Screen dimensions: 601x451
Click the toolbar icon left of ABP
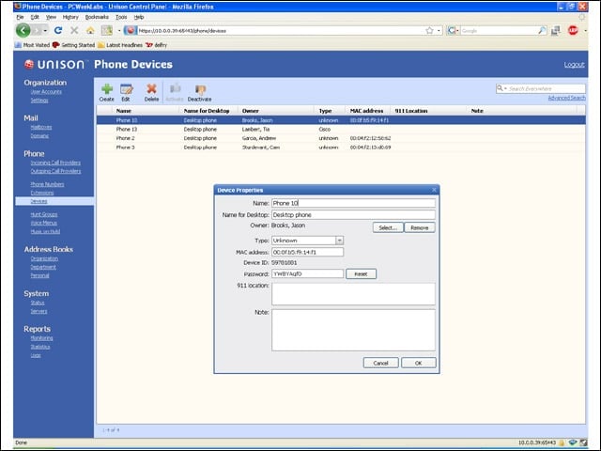pyautogui.click(x=555, y=30)
